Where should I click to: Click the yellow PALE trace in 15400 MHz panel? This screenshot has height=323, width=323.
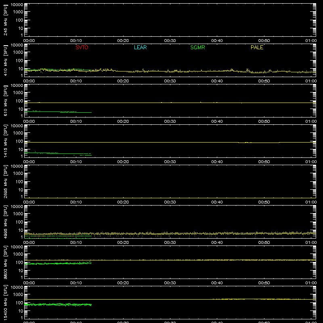coord(170,299)
